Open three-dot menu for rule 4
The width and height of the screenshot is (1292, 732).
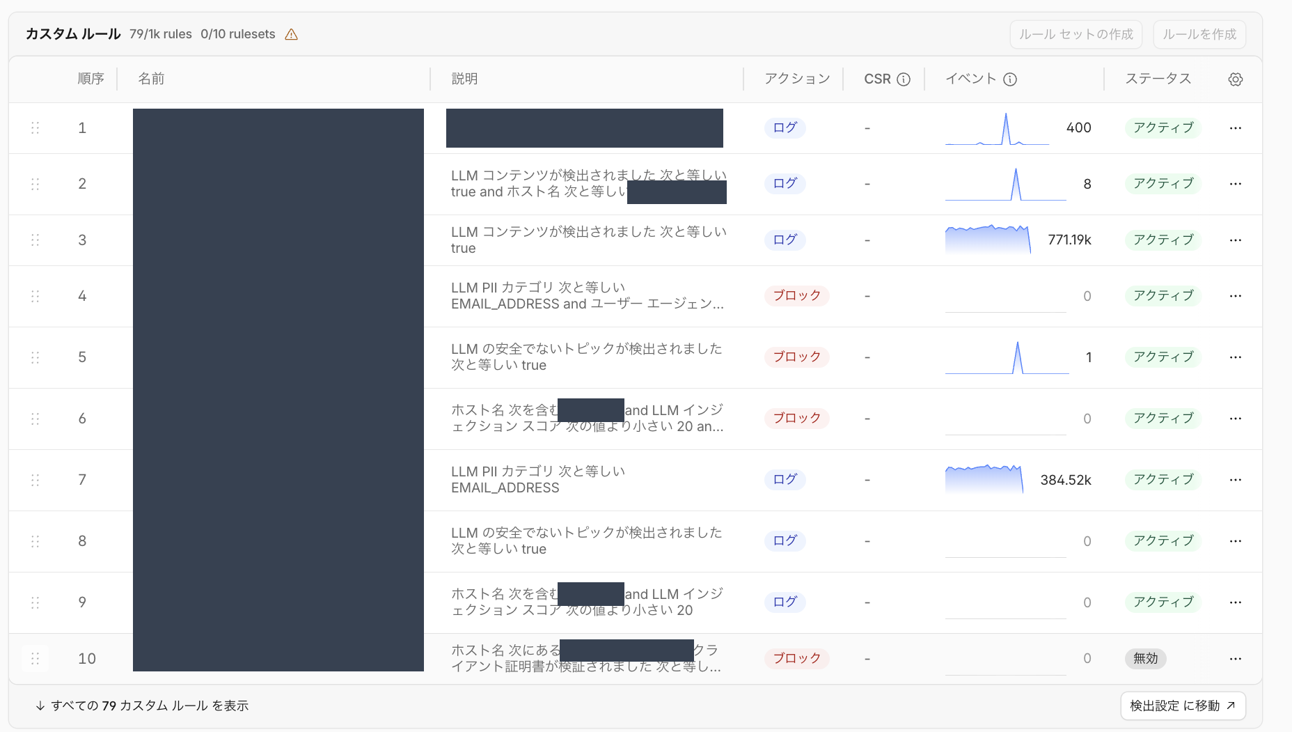click(1236, 296)
